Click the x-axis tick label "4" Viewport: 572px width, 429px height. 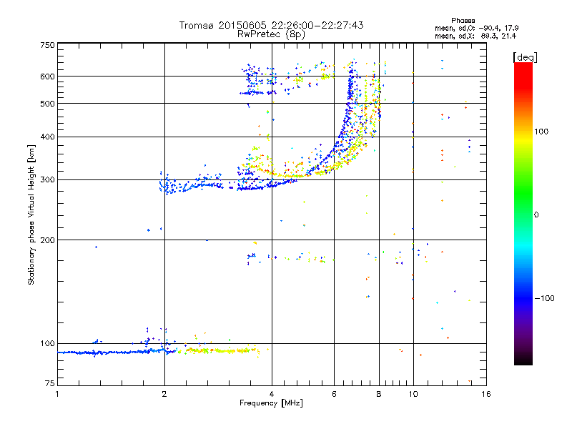(x=272, y=394)
